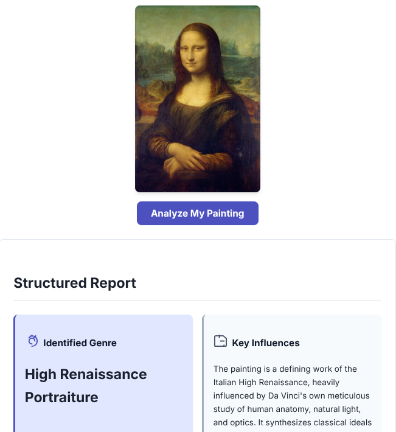Click the High Renaissance genre heading
This screenshot has width=396, height=432.
pyautogui.click(x=86, y=374)
